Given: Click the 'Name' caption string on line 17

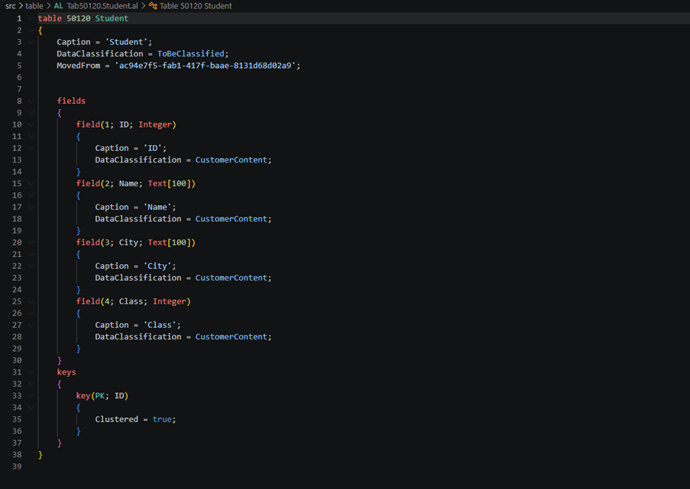Looking at the screenshot, I should point(157,207).
